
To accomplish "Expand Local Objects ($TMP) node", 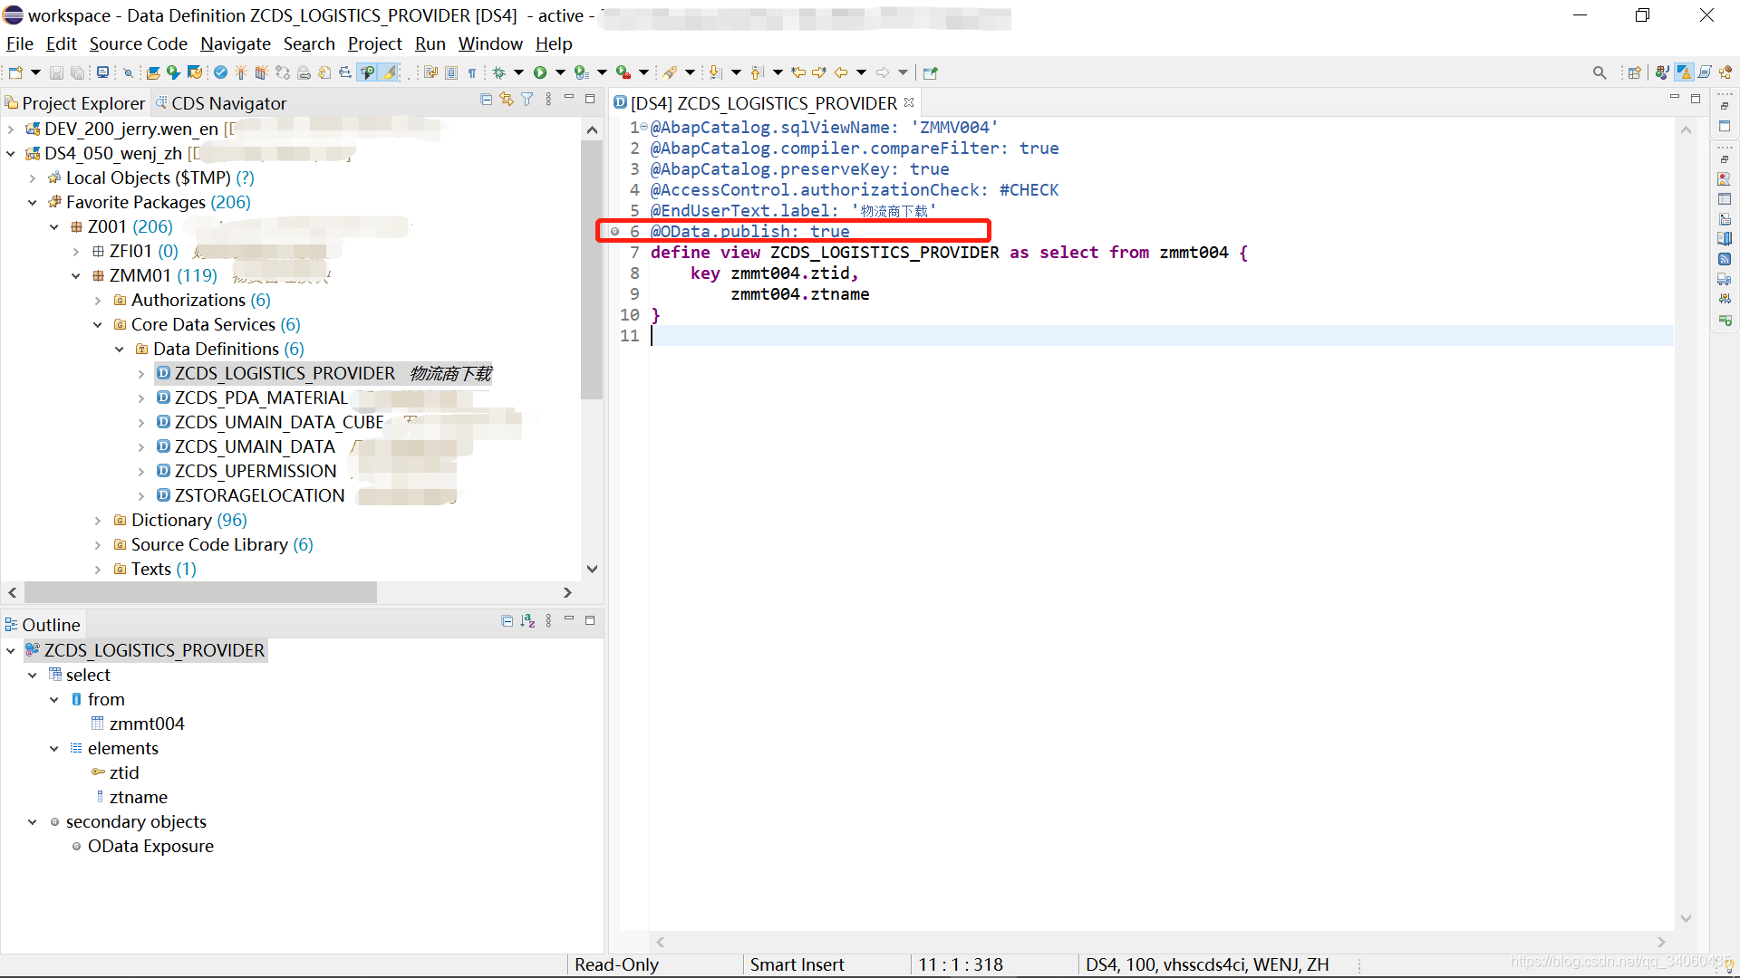I will point(33,178).
